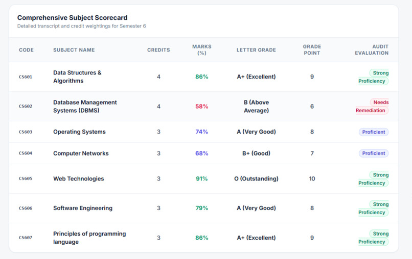
Task: Click the 58% marks value
Action: tap(202, 106)
